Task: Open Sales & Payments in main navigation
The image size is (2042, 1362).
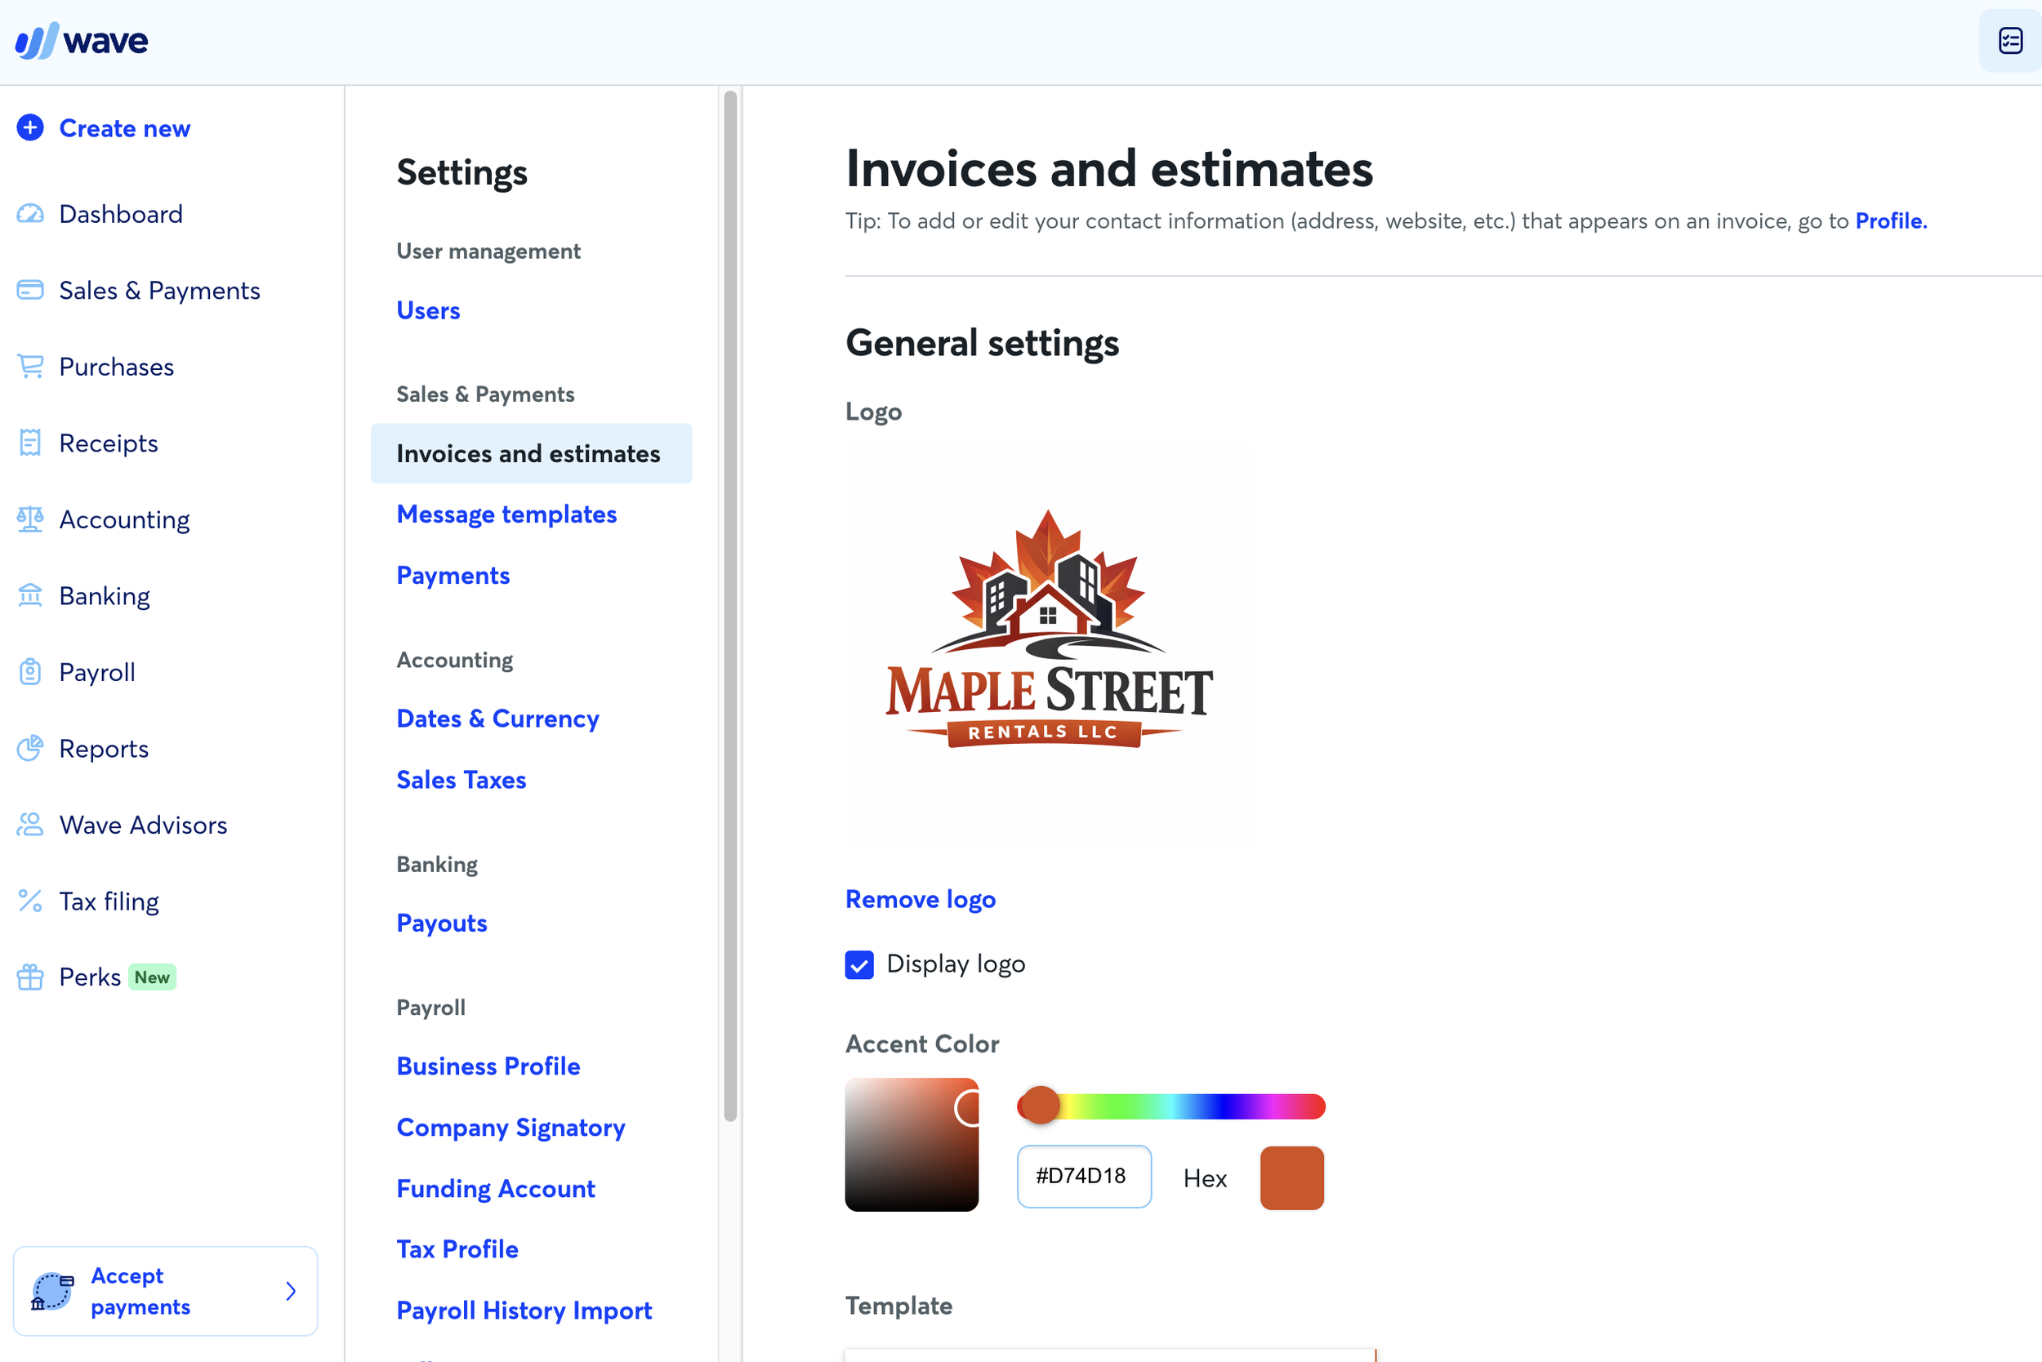Action: (159, 290)
